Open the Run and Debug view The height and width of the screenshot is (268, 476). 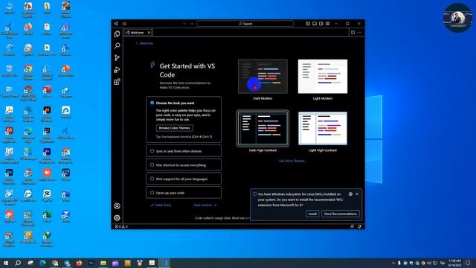[117, 69]
